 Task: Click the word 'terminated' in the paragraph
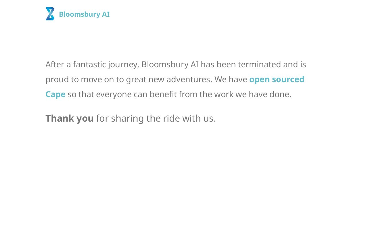(259, 64)
